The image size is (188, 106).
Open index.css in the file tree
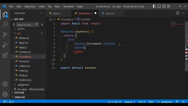point(24,66)
